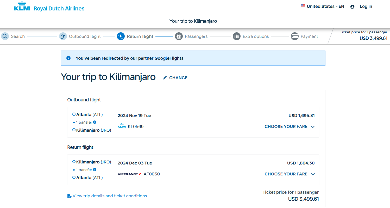Screen dimensions: 390x208
Task: Show transfer details for the outbound flight
Action: (95, 122)
